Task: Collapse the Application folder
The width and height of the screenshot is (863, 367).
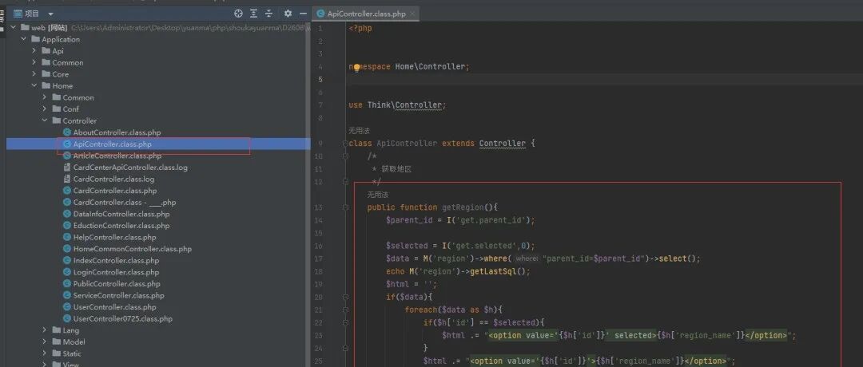Action: [24, 39]
